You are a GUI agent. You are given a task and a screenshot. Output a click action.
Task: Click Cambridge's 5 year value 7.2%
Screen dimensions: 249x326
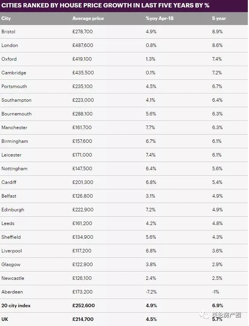217,73
